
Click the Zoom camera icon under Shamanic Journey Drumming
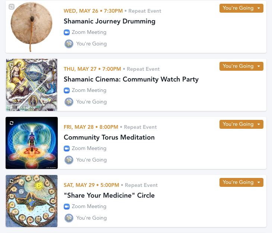67,32
